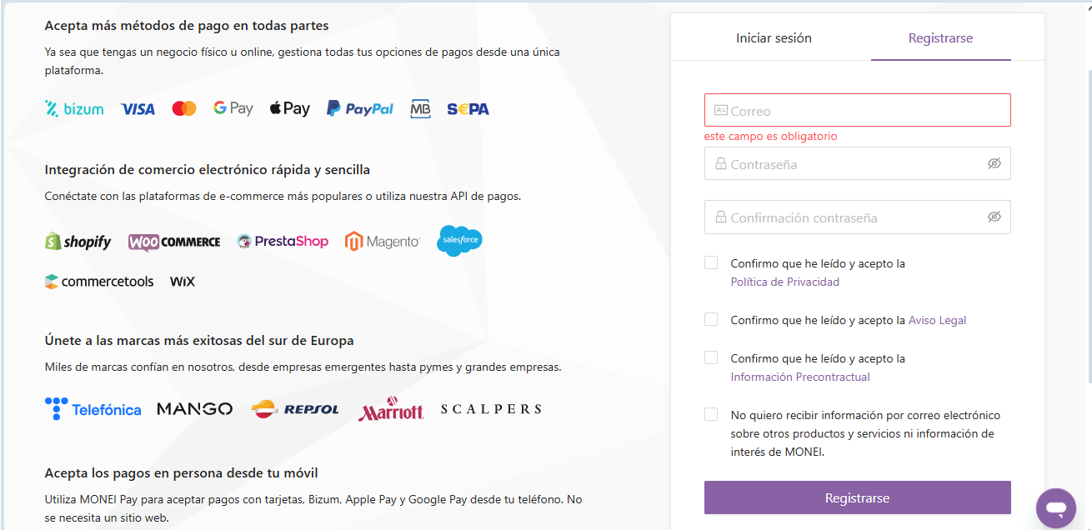
Task: Click the Bizum payment logo
Action: coord(74,108)
